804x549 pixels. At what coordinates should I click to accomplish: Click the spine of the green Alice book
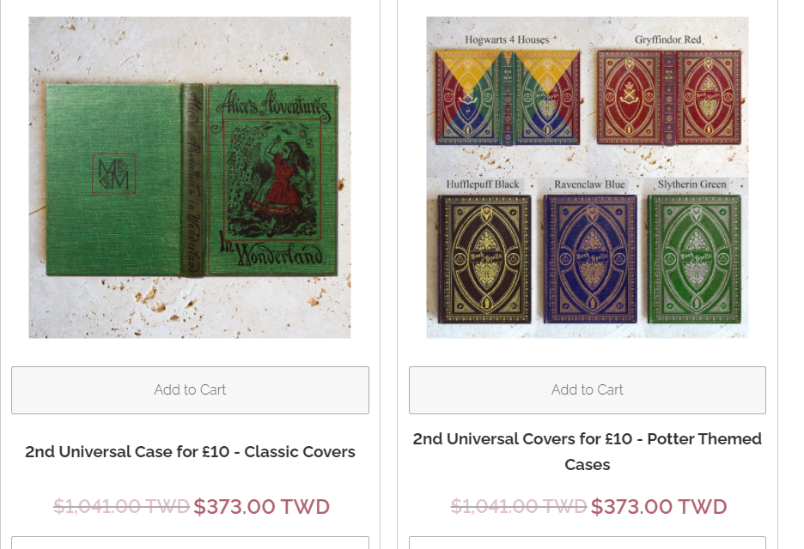(x=192, y=180)
